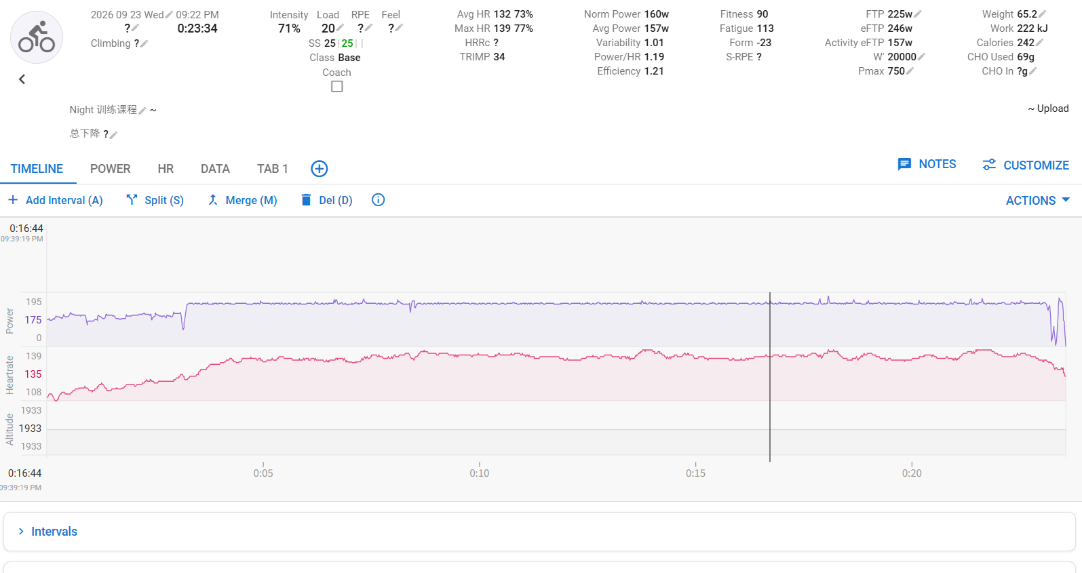Image resolution: width=1082 pixels, height=573 pixels.
Task: Click the vertical cursor line on the chart
Action: 770,376
